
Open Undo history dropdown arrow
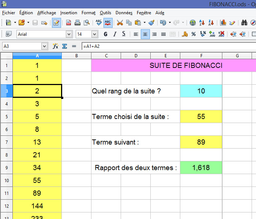click(170, 23)
